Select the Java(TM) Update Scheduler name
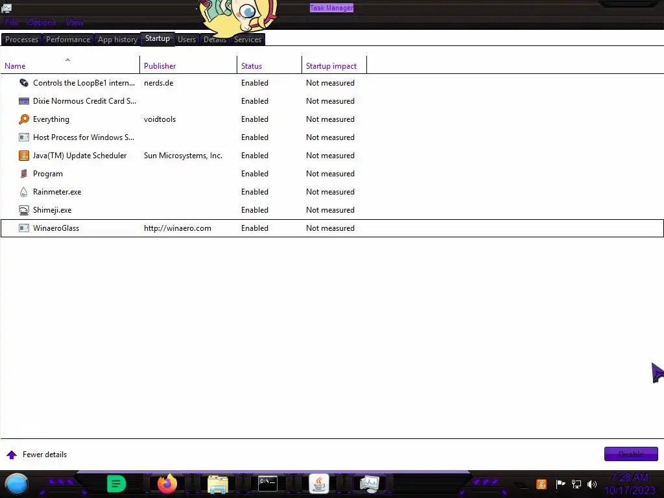Screen dimensions: 664x498 point(80,156)
